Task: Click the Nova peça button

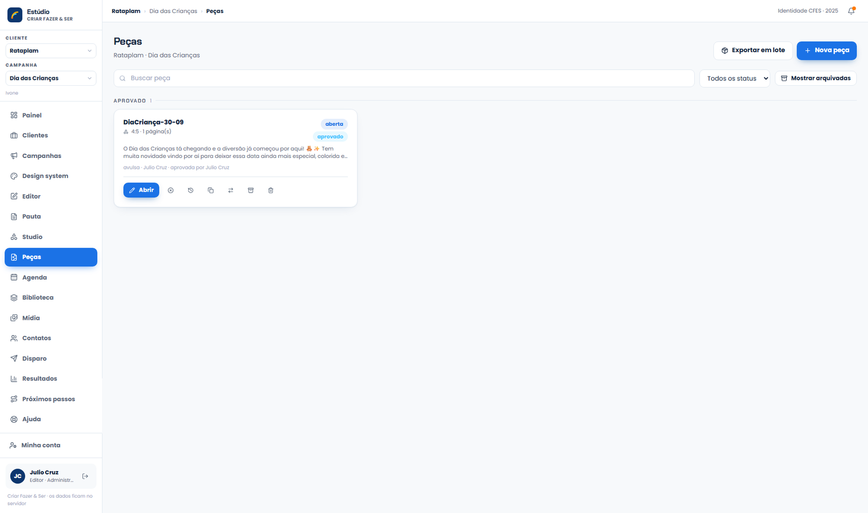Action: [827, 50]
